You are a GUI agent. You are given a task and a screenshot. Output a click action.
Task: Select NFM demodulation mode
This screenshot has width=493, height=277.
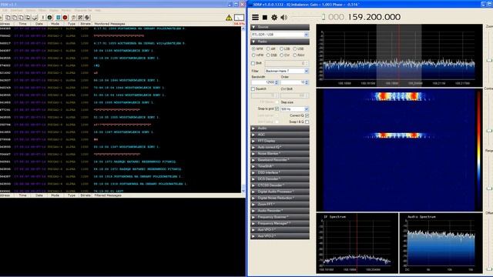click(257, 49)
